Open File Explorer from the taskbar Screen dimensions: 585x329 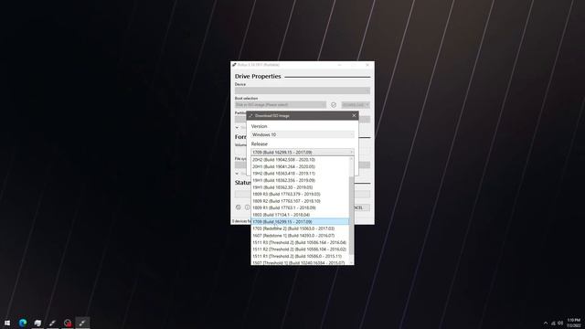pyautogui.click(x=37, y=323)
